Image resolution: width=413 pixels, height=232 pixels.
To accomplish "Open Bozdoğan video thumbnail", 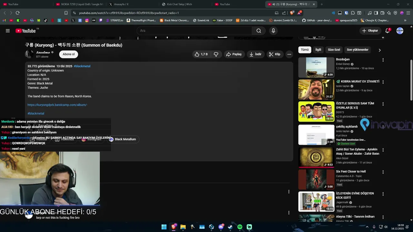I will click(316, 67).
